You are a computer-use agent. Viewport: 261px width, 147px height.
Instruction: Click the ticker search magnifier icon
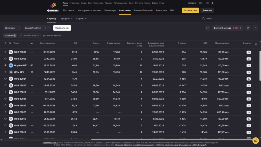point(10,43)
